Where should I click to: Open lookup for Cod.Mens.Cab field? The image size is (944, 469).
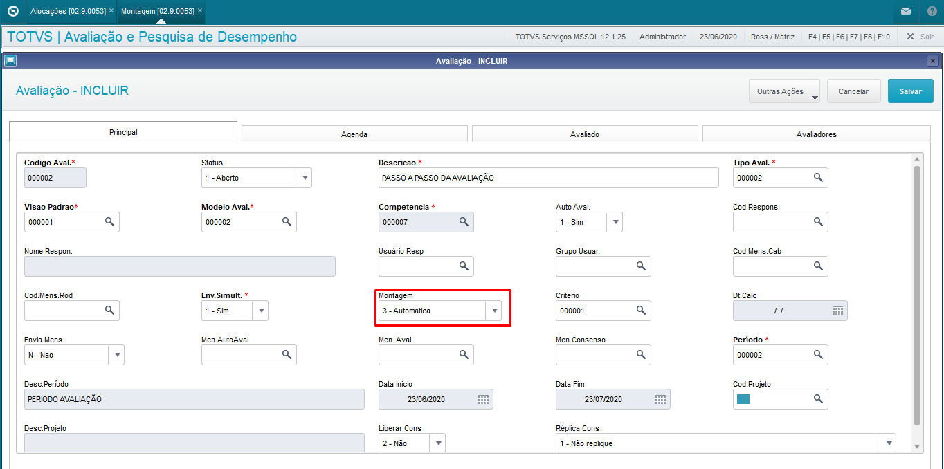click(817, 266)
